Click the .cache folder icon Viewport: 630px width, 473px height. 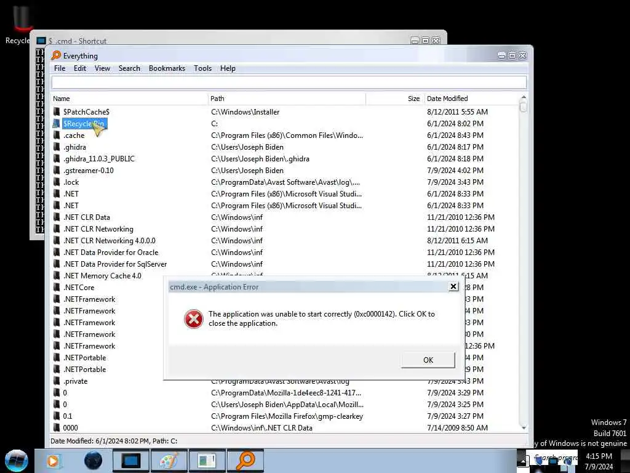(x=57, y=135)
